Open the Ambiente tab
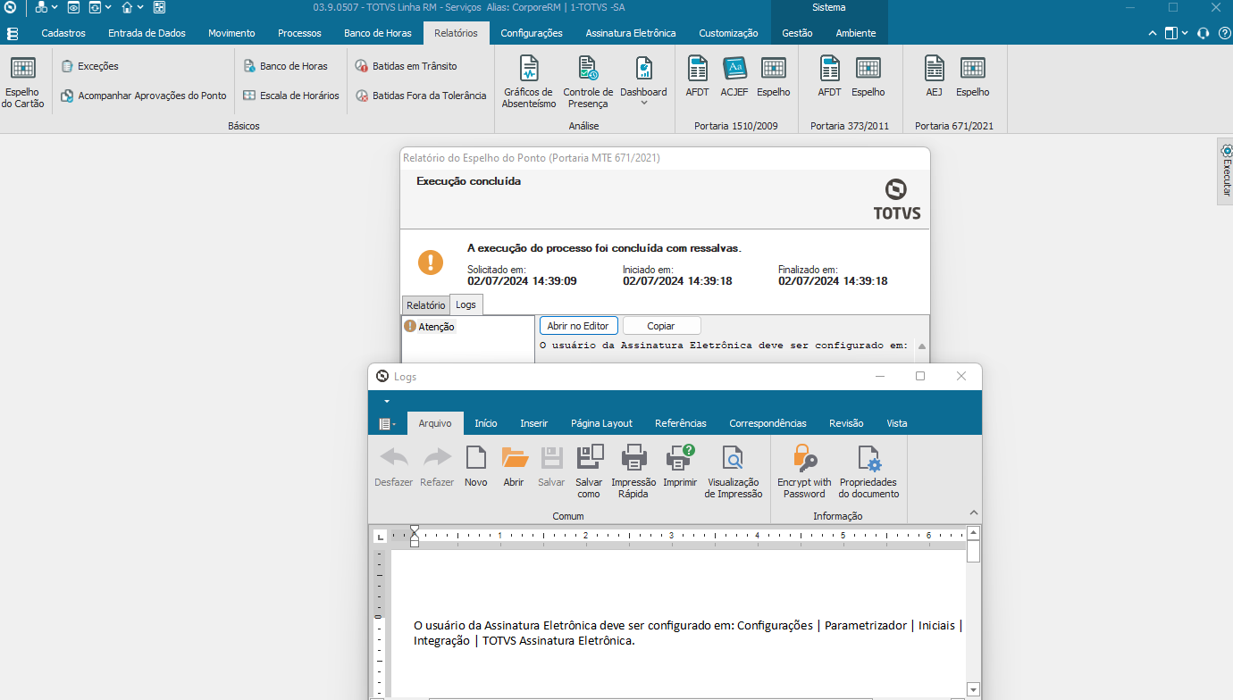 point(856,33)
